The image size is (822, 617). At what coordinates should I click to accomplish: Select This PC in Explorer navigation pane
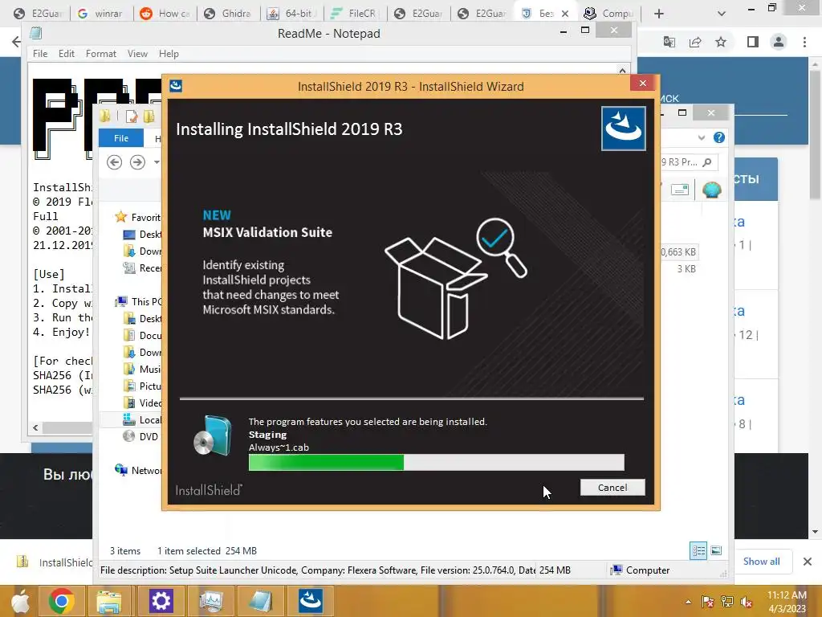pos(139,302)
